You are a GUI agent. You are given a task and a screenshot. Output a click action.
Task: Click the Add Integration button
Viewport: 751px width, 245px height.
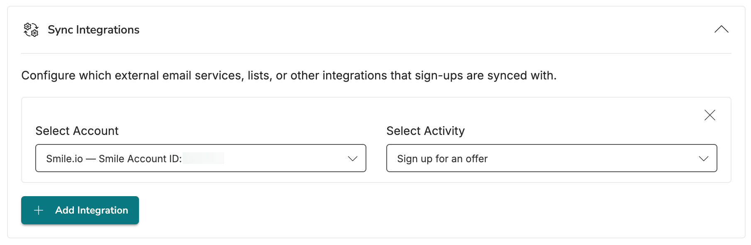pyautogui.click(x=80, y=210)
